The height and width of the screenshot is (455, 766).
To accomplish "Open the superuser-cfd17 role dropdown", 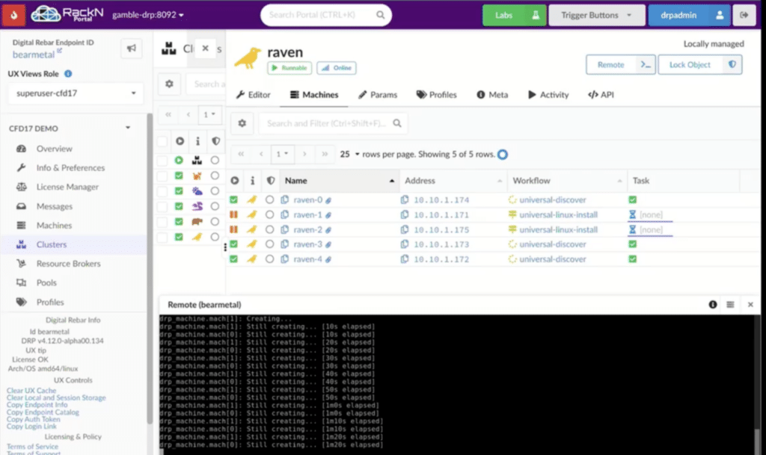I will tap(76, 93).
